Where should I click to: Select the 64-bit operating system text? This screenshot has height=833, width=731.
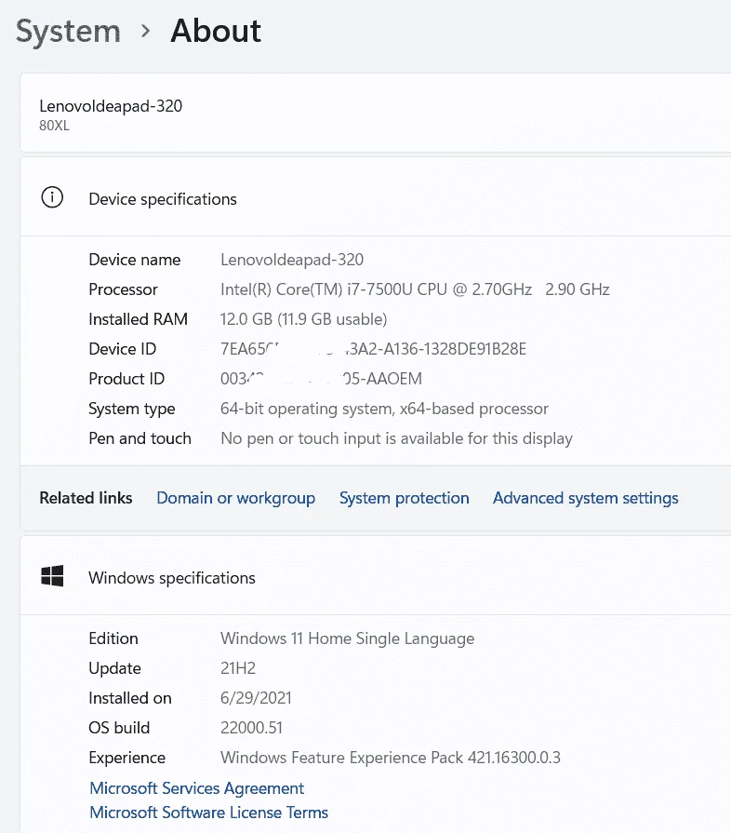click(384, 409)
